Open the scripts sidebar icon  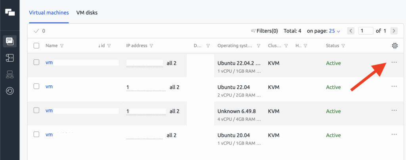(x=10, y=58)
